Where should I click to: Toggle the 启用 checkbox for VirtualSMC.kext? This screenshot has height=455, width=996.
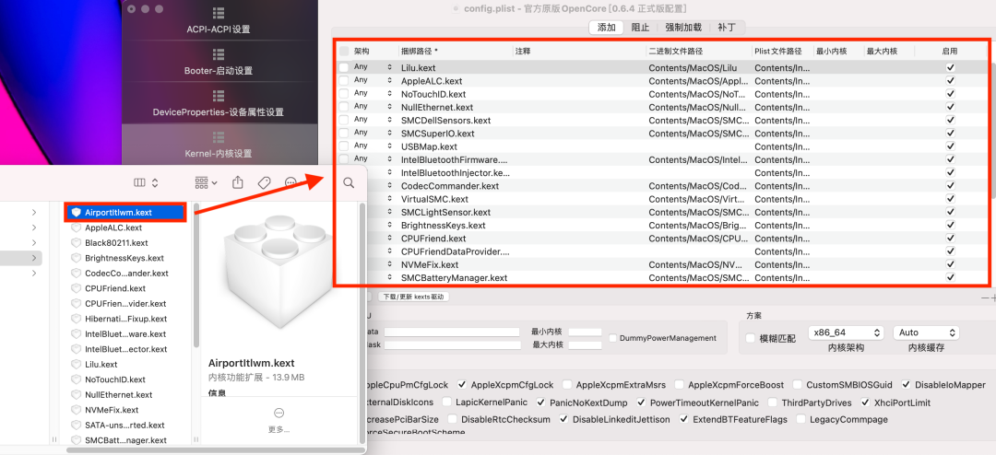click(x=950, y=199)
